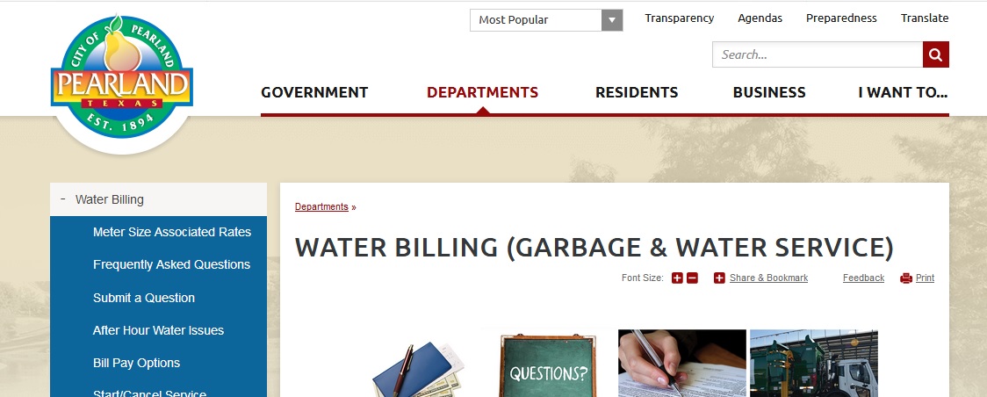
Task: Select Meter Size Associated Rates
Action: coord(172,232)
